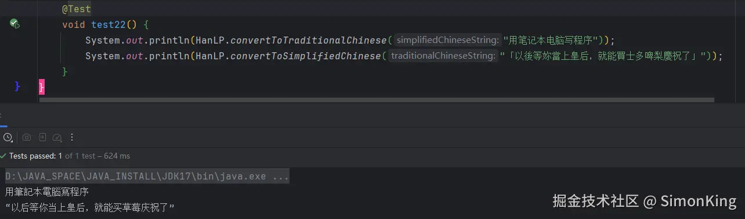Click the output line starting with 以后等你当上皇后
This screenshot has height=219, width=745.
coord(90,207)
